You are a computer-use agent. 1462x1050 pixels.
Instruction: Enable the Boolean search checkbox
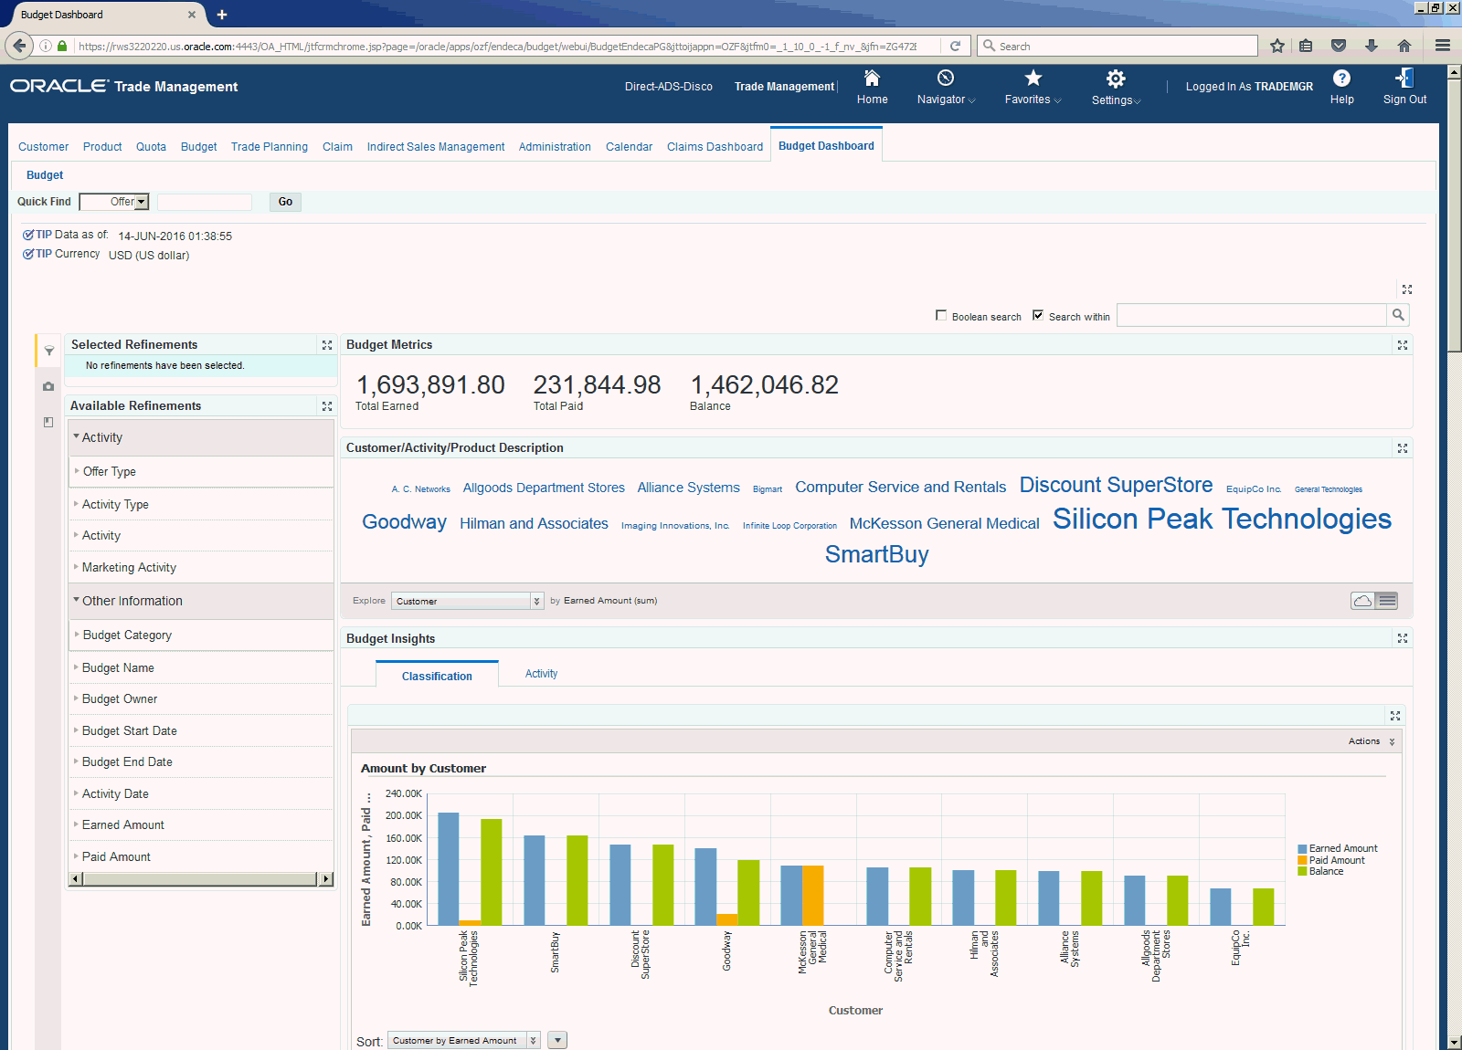941,315
